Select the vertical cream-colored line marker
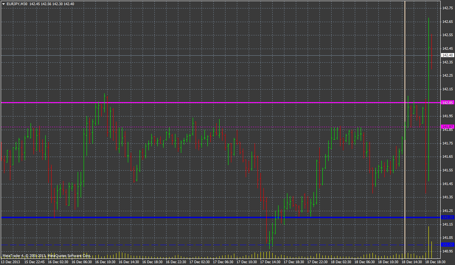This screenshot has height=265, width=455. tap(405, 129)
